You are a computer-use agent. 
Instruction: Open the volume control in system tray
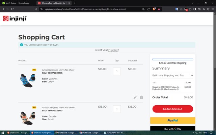(x=200, y=133)
